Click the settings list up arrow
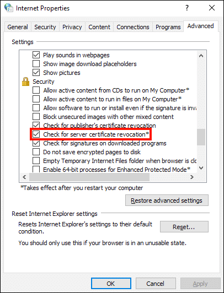 [x=201, y=56]
